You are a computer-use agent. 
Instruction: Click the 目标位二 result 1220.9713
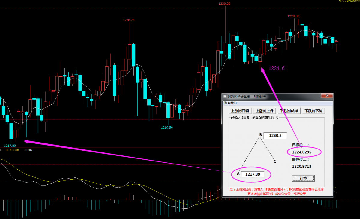coord(301,166)
